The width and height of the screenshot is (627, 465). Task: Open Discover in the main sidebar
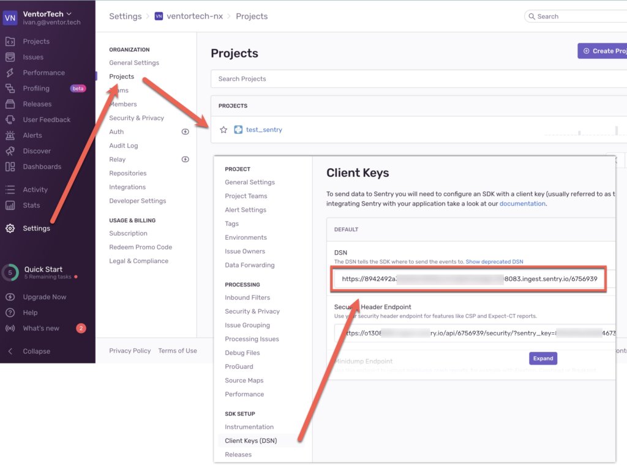37,151
